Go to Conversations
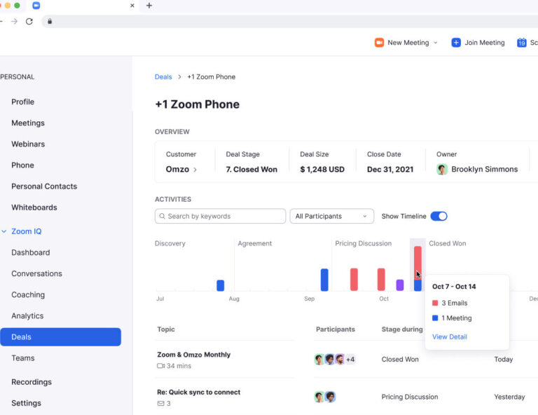 pyautogui.click(x=36, y=273)
